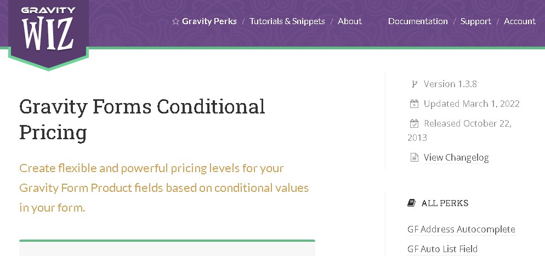Click the book icon beside All Perks
This screenshot has width=545, height=256.
(x=411, y=203)
